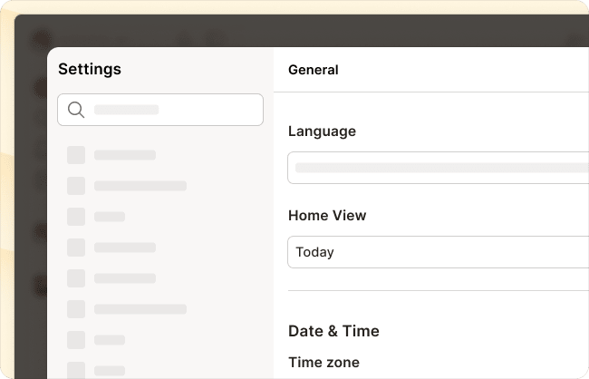Select the fourth settings category label
Screen dimensions: 589x379
125,248
